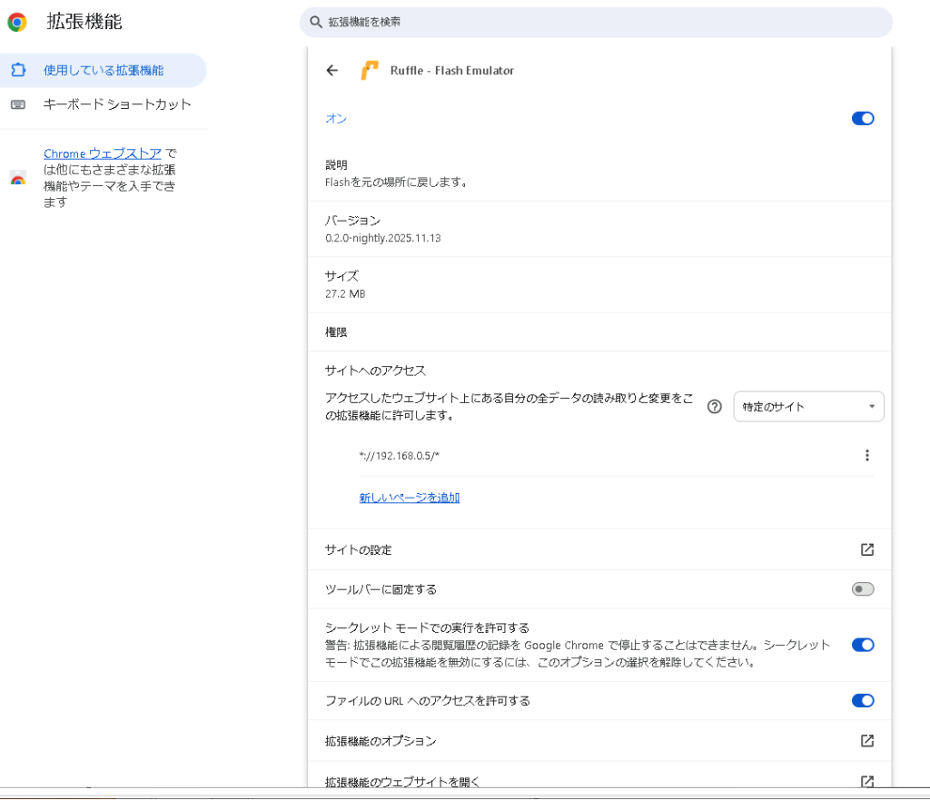Image resolution: width=930 pixels, height=800 pixels.
Task: Open 拡張機能のオプション external link icon
Action: click(x=866, y=741)
